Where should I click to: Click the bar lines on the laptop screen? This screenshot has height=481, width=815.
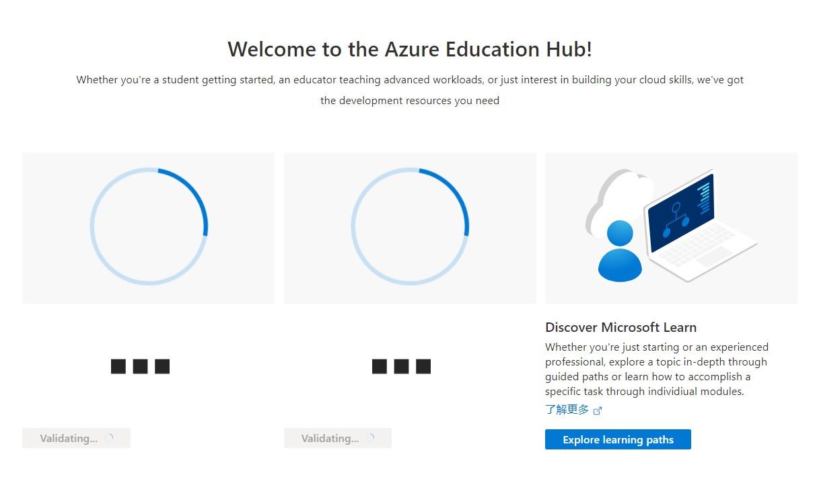coord(704,196)
